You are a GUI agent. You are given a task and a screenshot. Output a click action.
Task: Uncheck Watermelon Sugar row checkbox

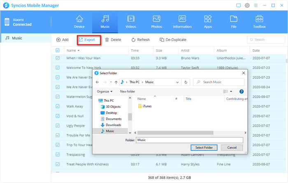(58, 96)
